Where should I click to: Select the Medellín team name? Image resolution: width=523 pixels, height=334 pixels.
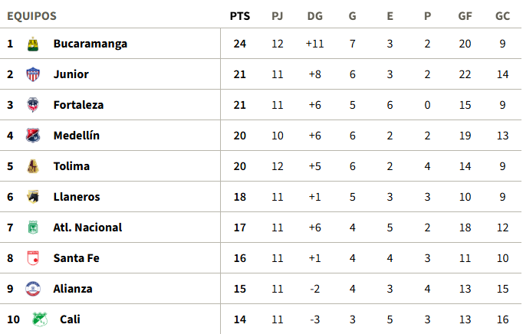click(76, 136)
